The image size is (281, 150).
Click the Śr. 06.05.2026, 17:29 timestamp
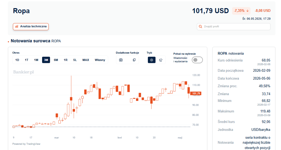click(x=256, y=19)
